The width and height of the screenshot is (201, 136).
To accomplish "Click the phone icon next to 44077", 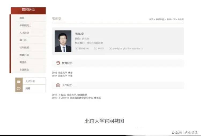I will (95, 49).
